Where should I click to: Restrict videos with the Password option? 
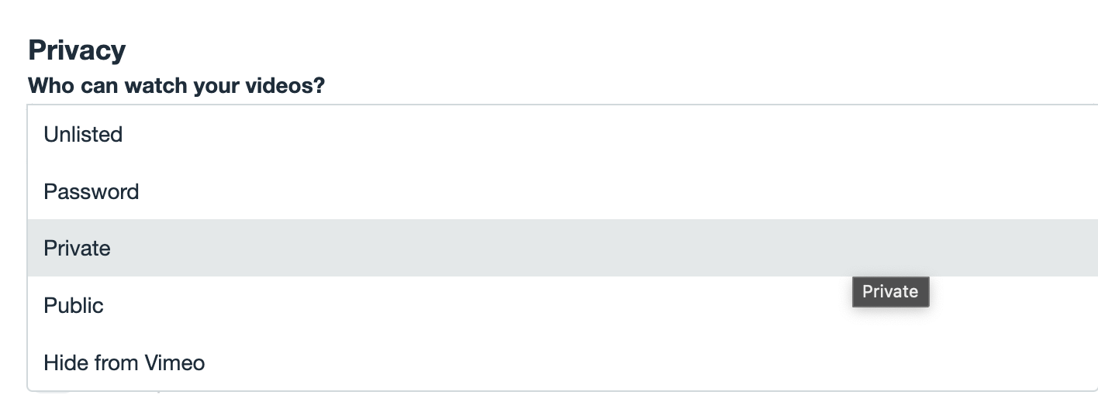(x=91, y=192)
